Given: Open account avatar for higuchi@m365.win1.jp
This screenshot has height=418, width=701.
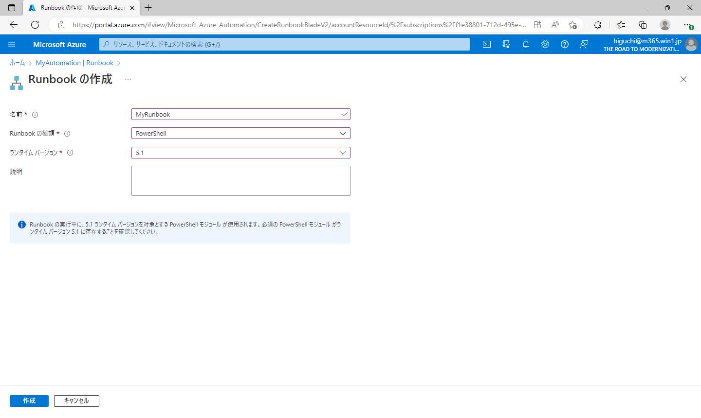Looking at the screenshot, I should (691, 44).
